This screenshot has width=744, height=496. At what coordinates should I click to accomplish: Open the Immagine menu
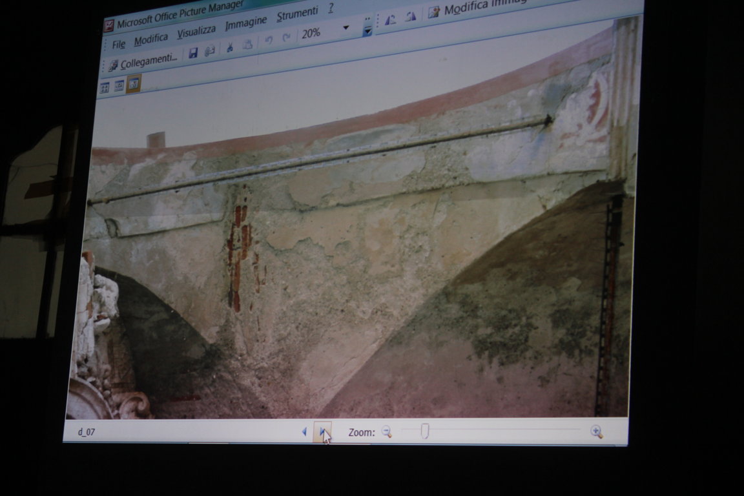tap(246, 23)
